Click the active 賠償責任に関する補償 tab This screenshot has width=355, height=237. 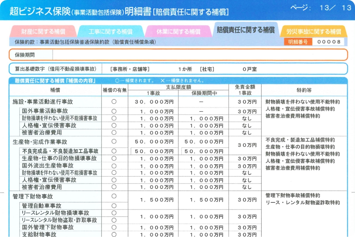coord(245,30)
